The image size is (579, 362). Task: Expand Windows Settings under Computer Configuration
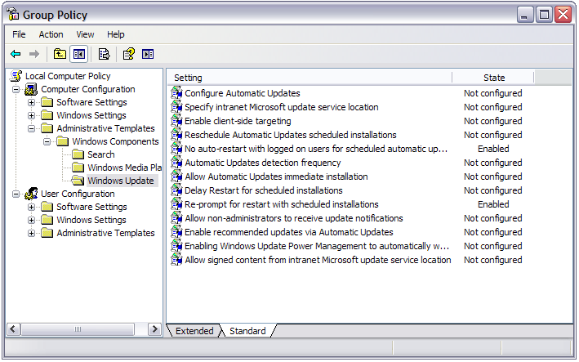point(31,115)
